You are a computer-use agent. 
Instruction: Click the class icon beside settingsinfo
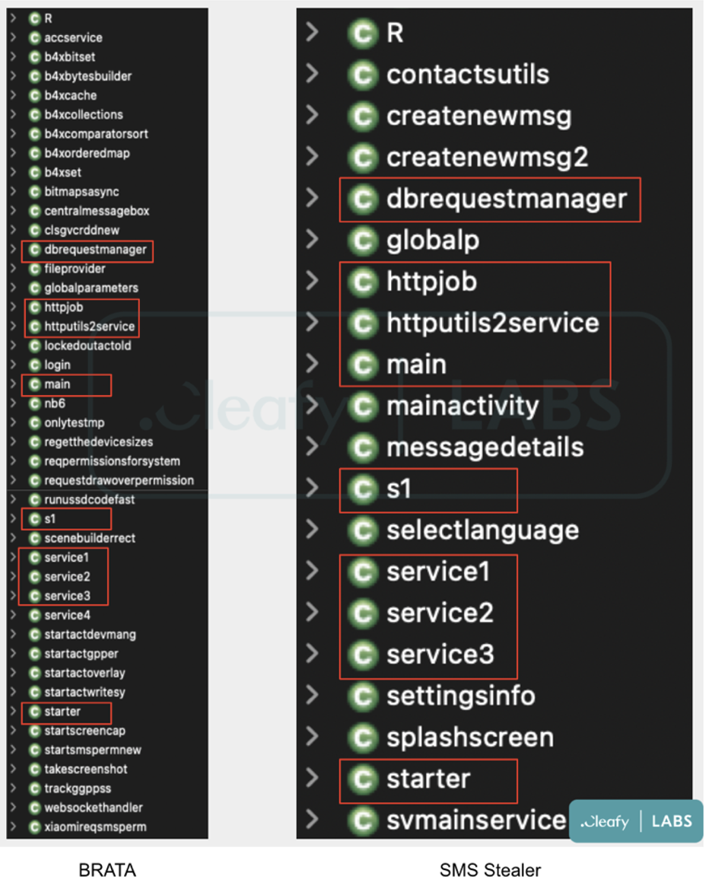click(x=363, y=696)
